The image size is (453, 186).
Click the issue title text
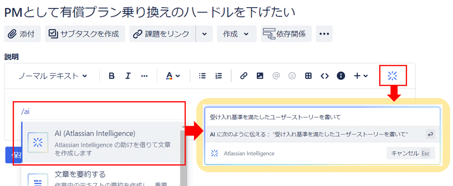[x=150, y=12]
